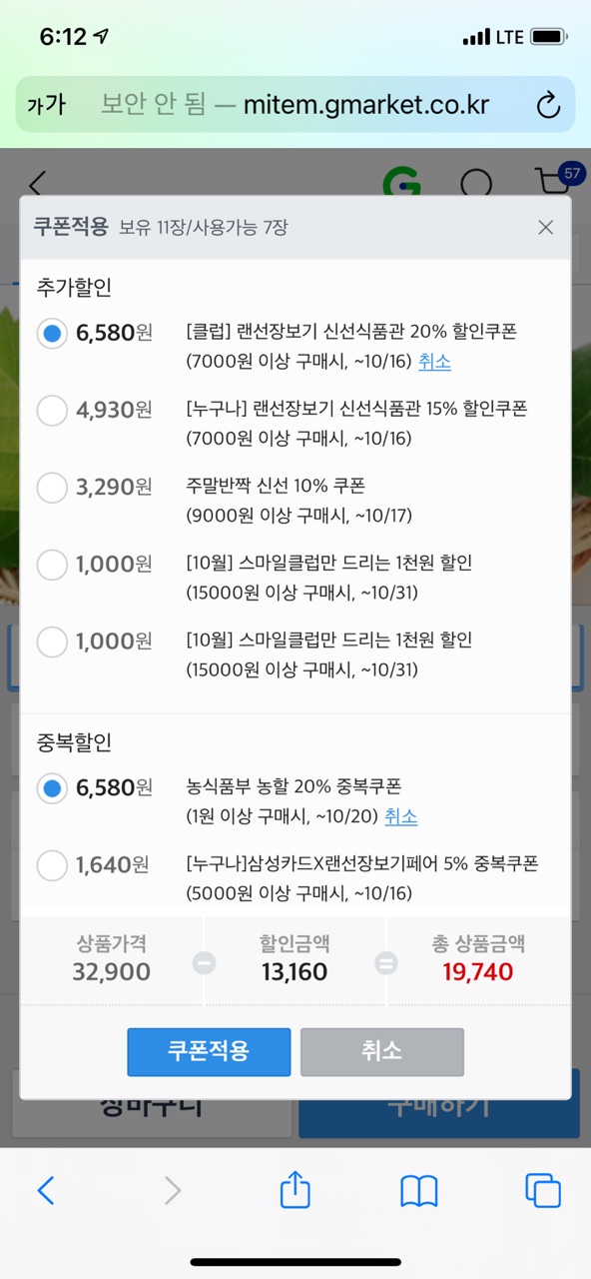591x1279 pixels.
Task: Tap the Gmarket G logo
Action: point(401,184)
